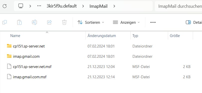Screen dimensions: 202x93
Task: Click the Paste clipboard icon
Action: (19, 22)
